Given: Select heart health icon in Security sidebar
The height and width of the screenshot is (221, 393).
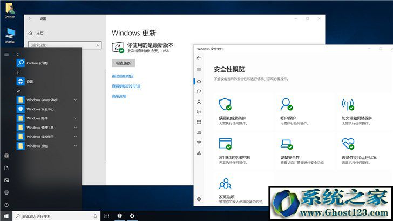Looking at the screenshot, I should pyautogui.click(x=199, y=143).
